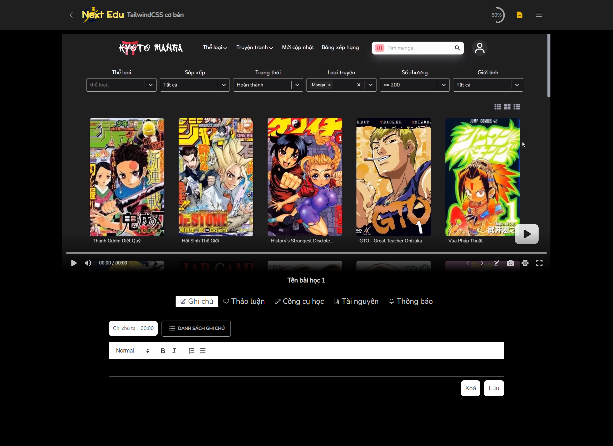Open Truyện tranh nav menu

tap(254, 47)
